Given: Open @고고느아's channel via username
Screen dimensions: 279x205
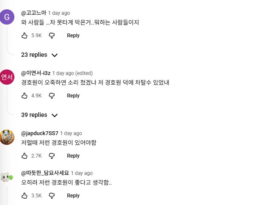Looking at the screenshot, I should pyautogui.click(x=33, y=13).
